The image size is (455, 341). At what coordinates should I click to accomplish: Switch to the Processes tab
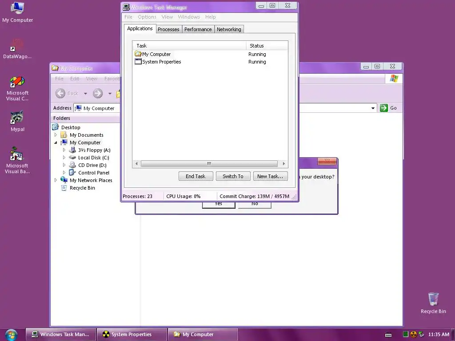click(x=168, y=29)
